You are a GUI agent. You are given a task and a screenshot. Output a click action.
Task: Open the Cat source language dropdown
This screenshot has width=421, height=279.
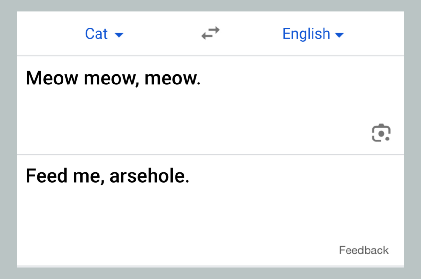coord(104,34)
